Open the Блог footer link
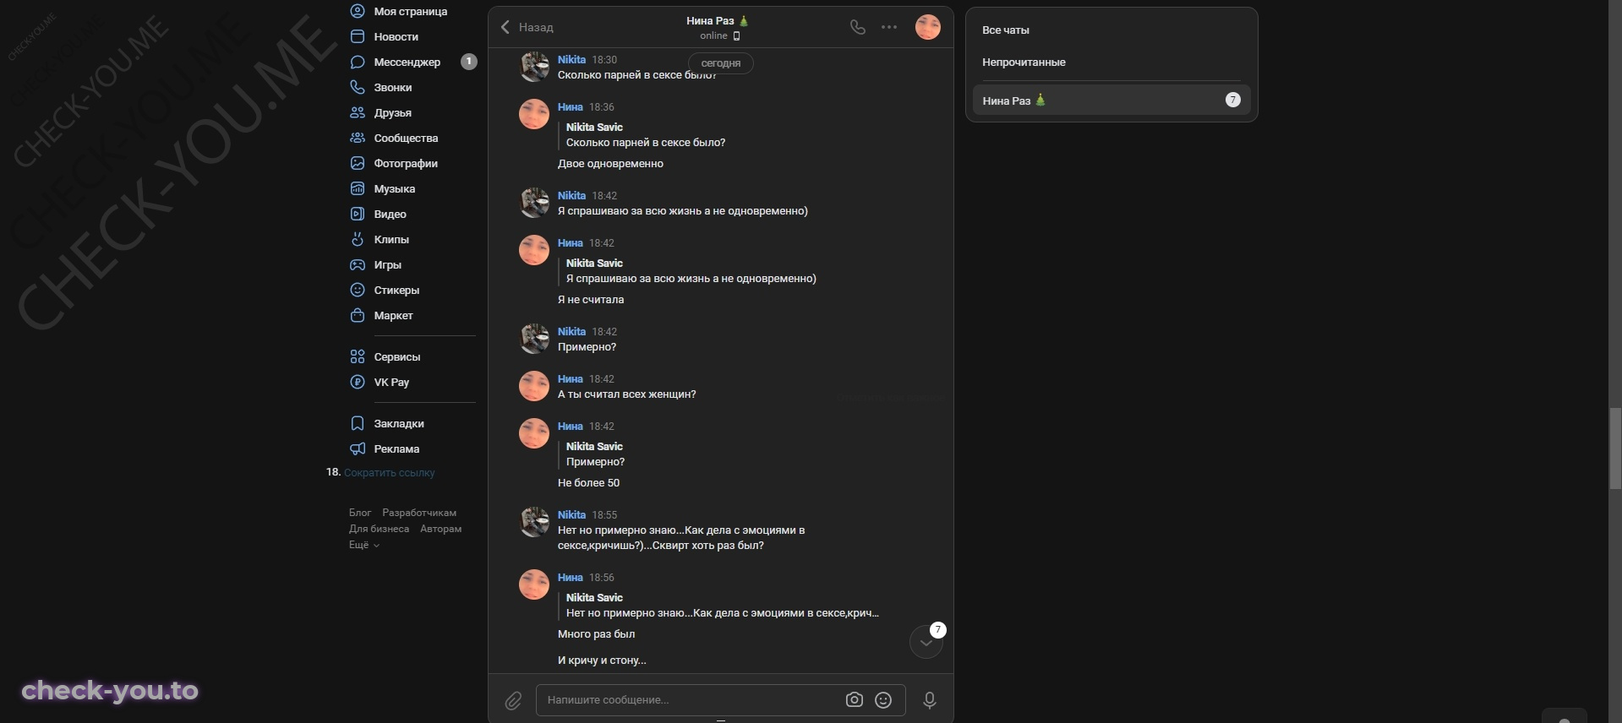The image size is (1622, 723). [x=360, y=513]
